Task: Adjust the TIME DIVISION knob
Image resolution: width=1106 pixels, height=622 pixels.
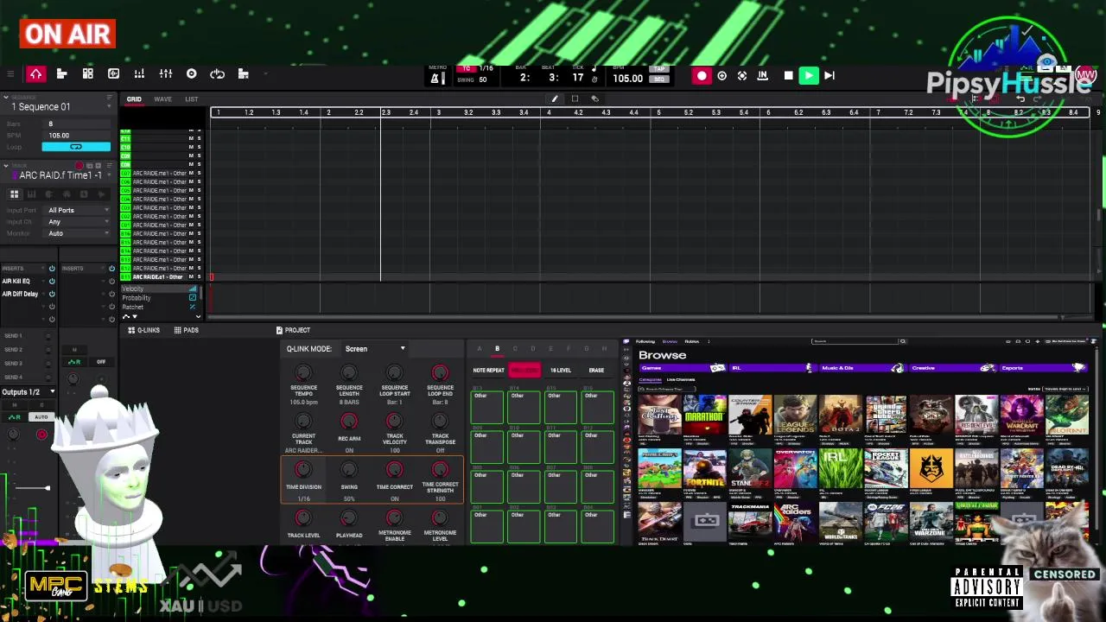Action: (x=303, y=470)
